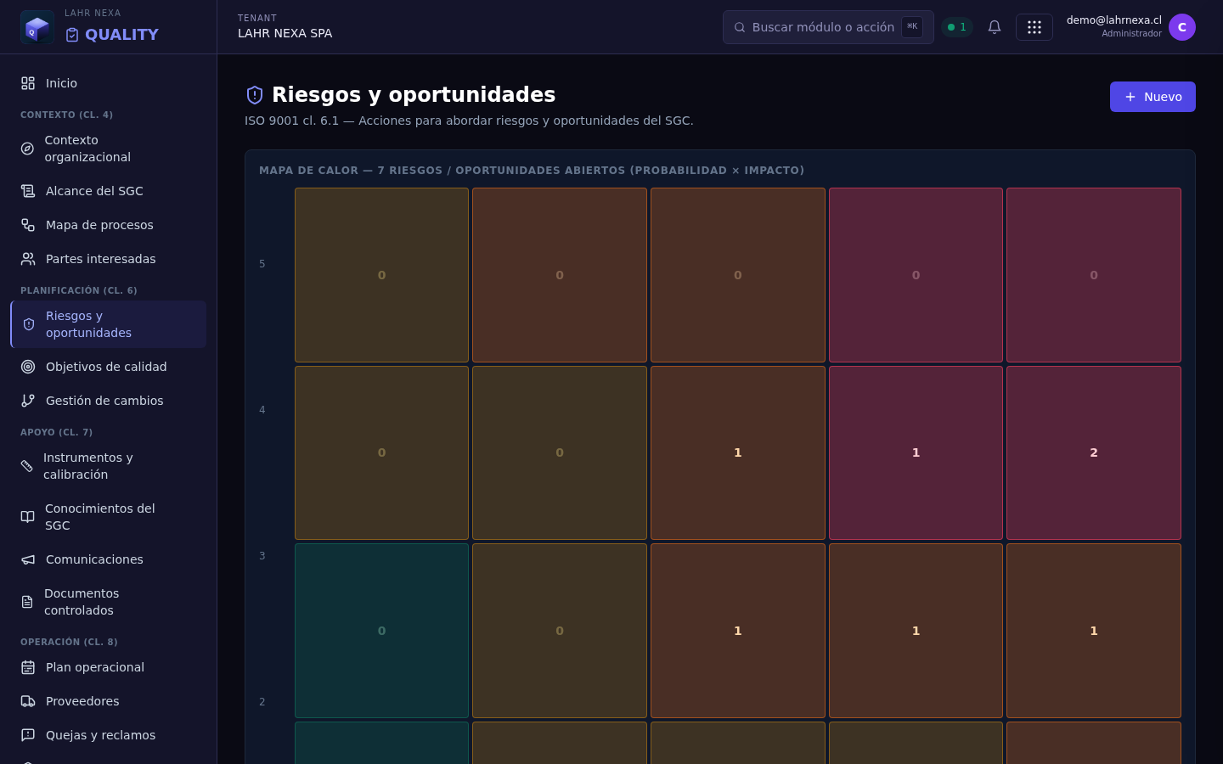1223x764 pixels.
Task: Open Quejas y reclamos in the sidebar
Action: coord(109,735)
